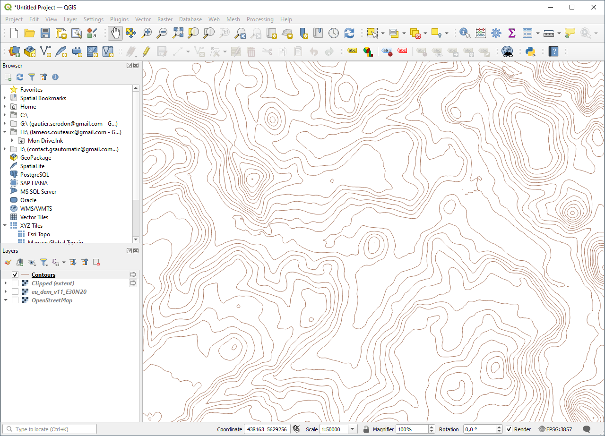The width and height of the screenshot is (605, 436).
Task: Open the Raster menu
Action: 165,19
